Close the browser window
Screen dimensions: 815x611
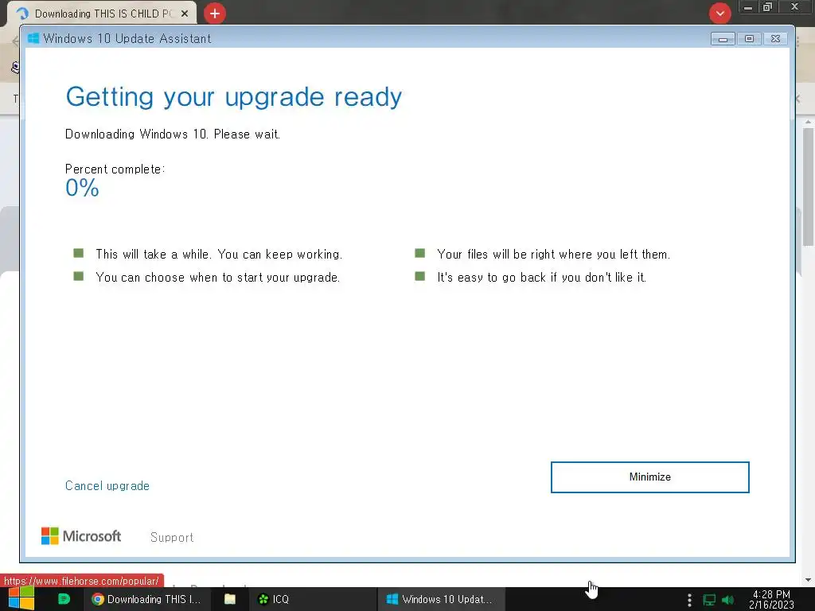pyautogui.click(x=794, y=7)
